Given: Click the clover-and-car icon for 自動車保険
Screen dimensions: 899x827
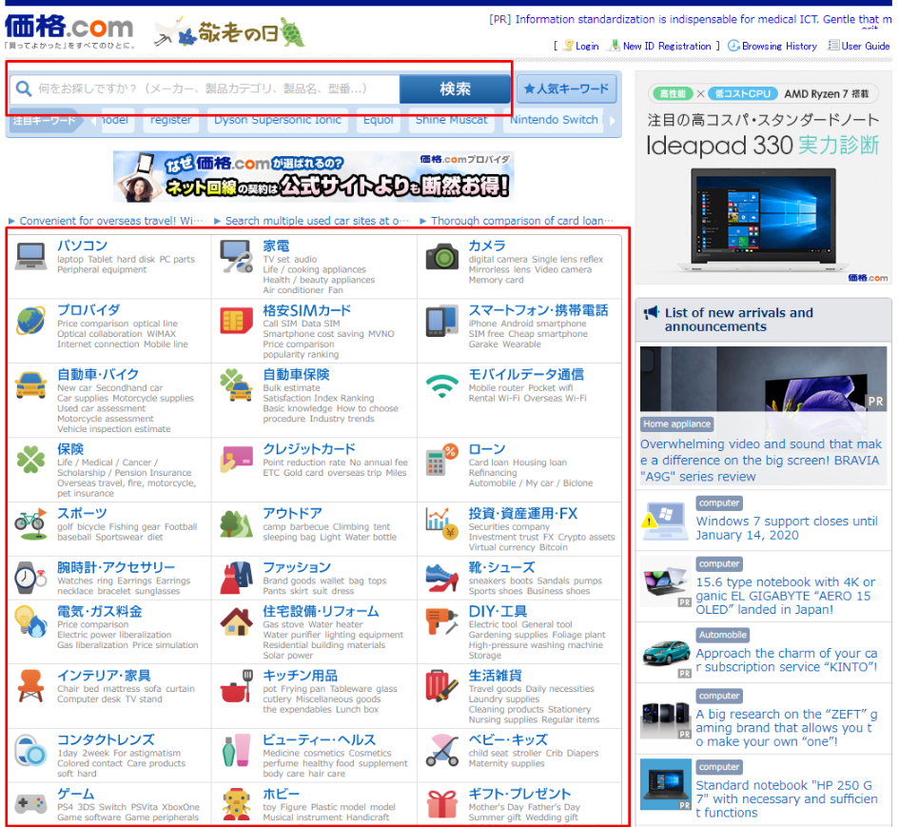Looking at the screenshot, I should (x=237, y=384).
